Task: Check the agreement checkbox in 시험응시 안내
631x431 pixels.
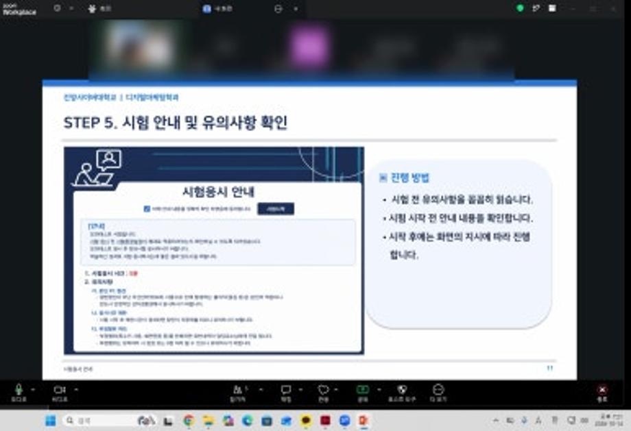Action: point(147,209)
